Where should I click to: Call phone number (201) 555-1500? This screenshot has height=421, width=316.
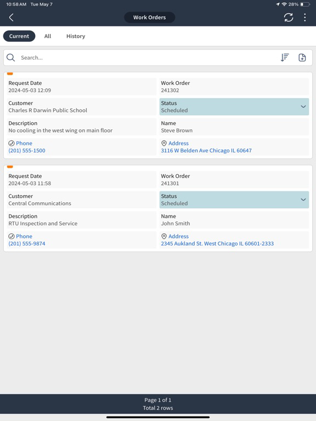[27, 151]
